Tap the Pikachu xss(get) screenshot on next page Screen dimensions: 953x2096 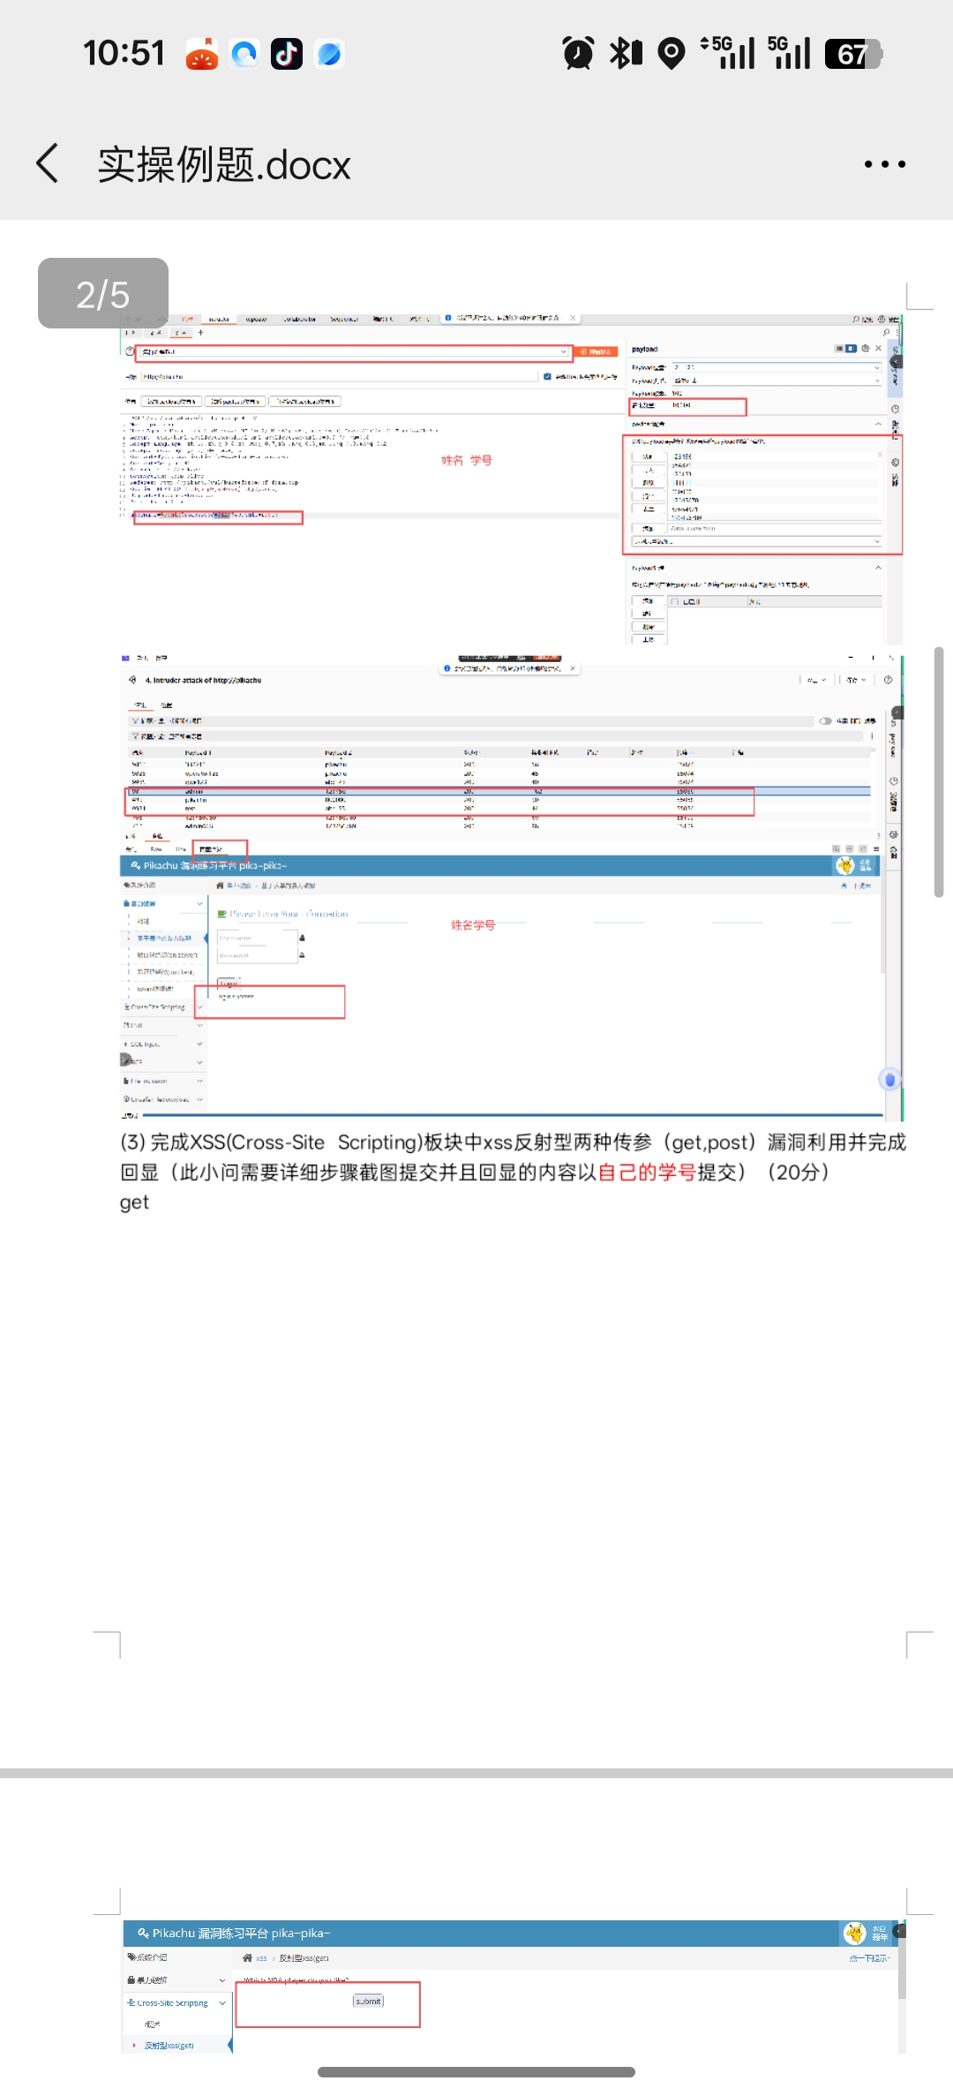514,1987
